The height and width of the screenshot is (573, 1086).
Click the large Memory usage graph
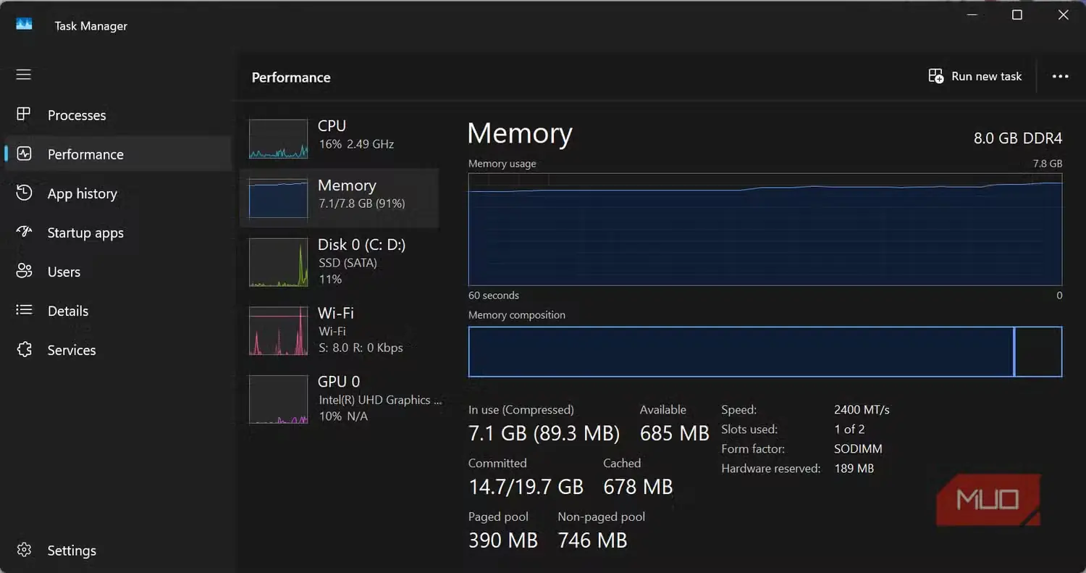pos(765,229)
